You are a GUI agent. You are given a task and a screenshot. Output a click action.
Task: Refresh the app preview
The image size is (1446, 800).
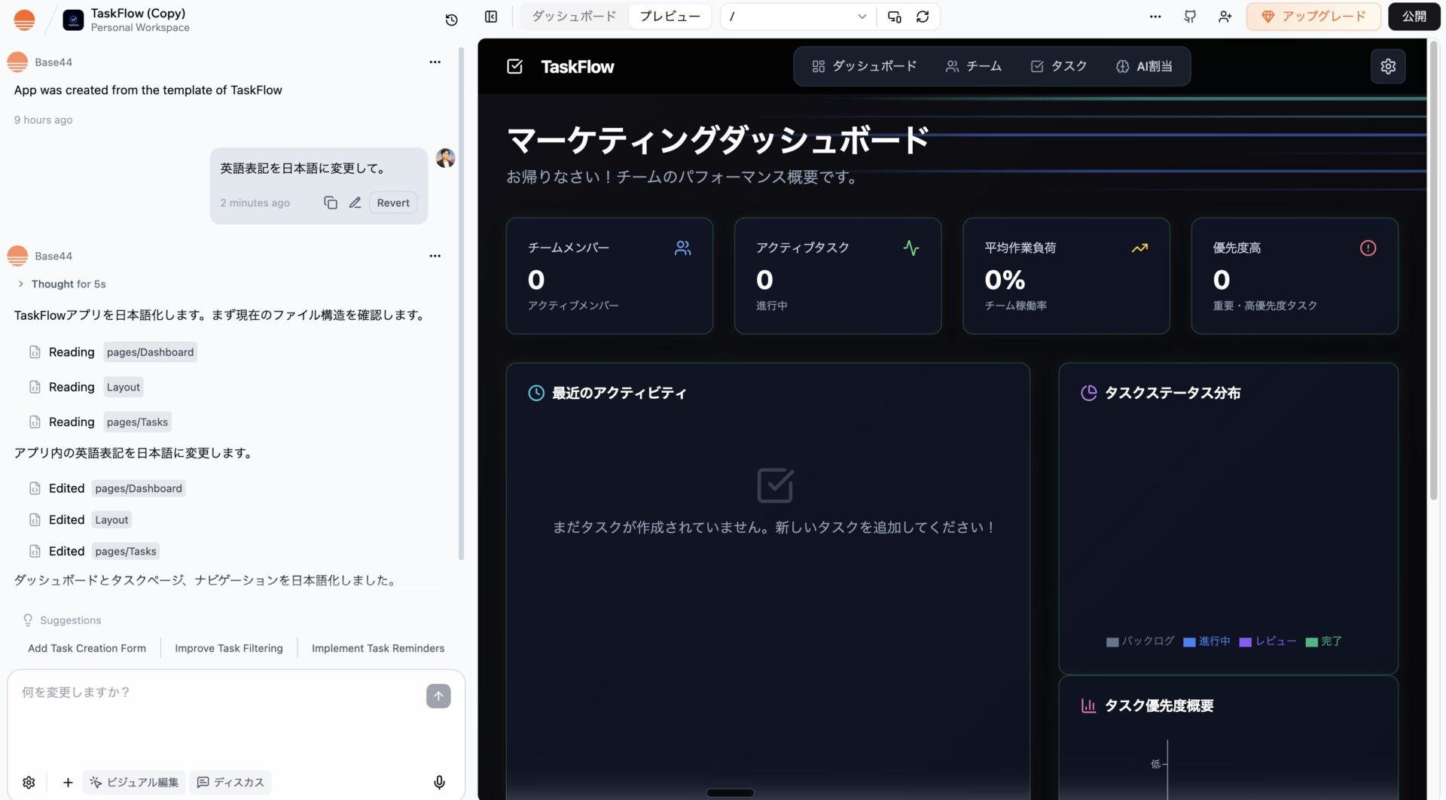click(x=923, y=17)
